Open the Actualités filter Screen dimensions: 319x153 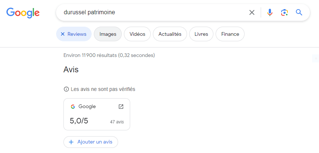coord(170,34)
